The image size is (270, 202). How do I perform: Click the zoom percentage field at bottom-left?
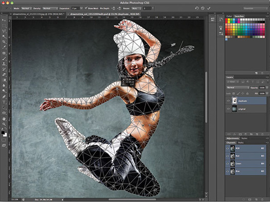pyautogui.click(x=15, y=199)
